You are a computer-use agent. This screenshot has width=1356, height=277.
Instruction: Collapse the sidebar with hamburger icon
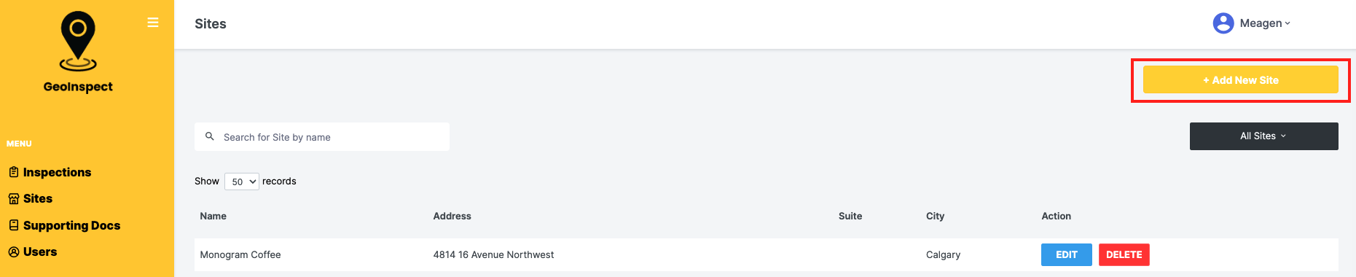click(153, 23)
